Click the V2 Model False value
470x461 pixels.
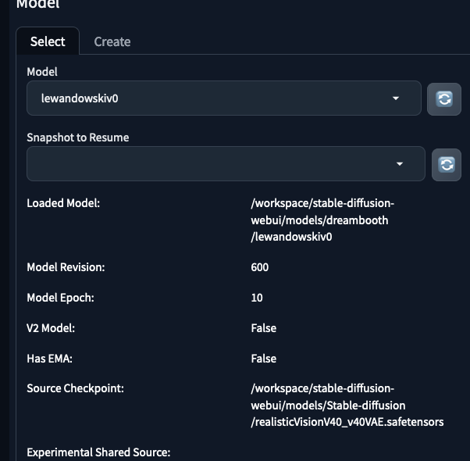[x=264, y=328]
